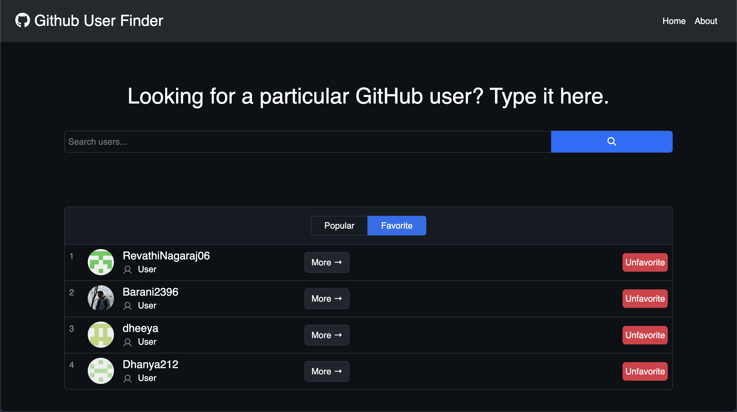Open More details for dheeya

[327, 335]
